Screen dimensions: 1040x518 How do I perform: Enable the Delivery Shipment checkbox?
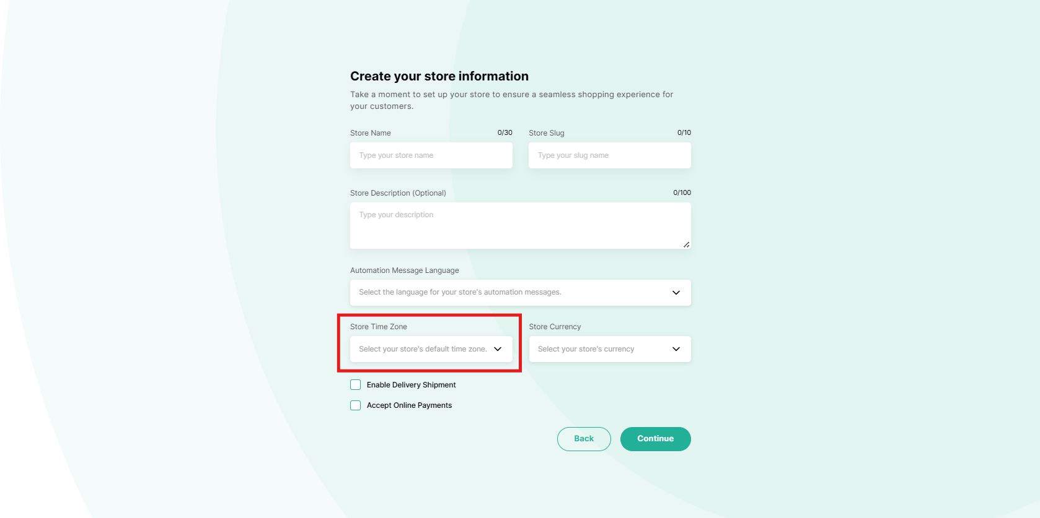click(x=356, y=385)
